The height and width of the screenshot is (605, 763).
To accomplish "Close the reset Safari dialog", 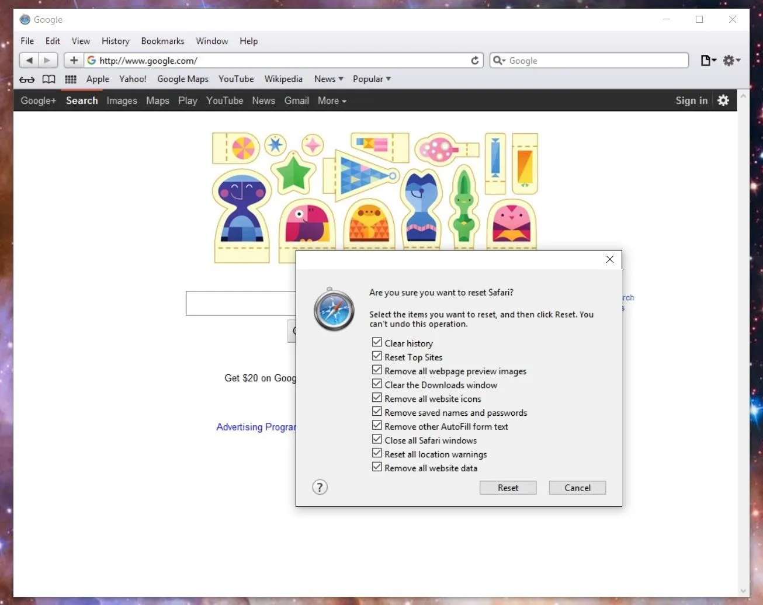I will (x=610, y=259).
